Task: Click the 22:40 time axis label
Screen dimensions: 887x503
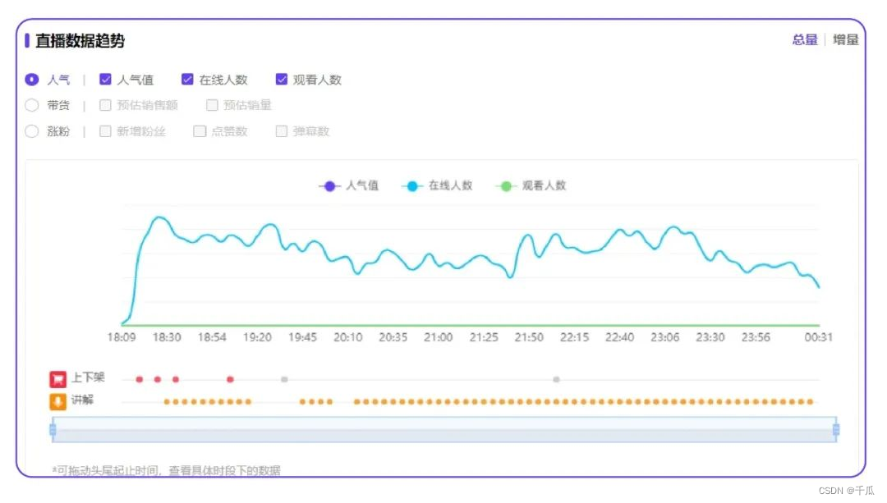Action: click(x=619, y=337)
